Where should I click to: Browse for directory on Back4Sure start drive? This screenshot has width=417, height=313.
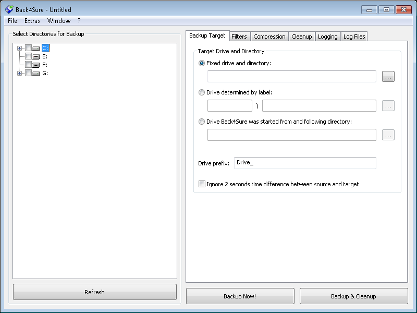point(388,135)
